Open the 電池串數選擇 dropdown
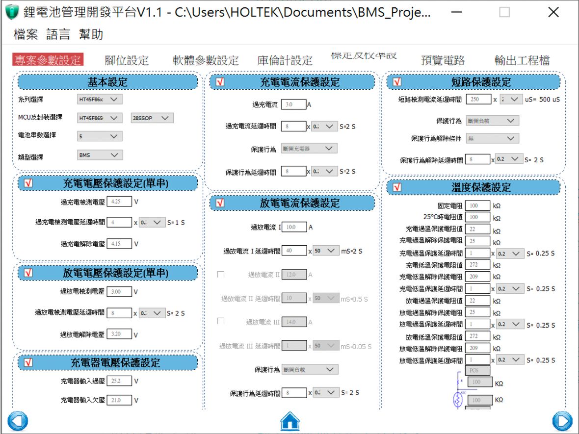The height and width of the screenshot is (434, 579). click(x=100, y=136)
